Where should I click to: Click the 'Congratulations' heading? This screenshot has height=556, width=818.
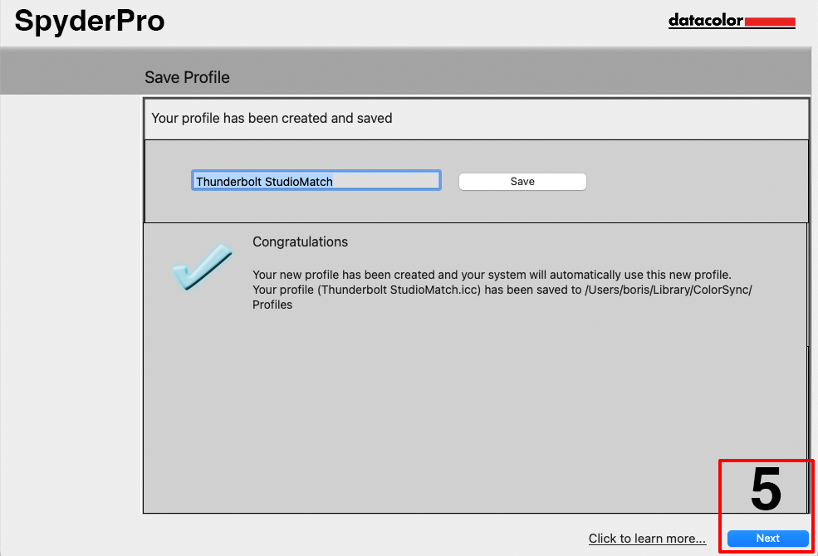(x=300, y=241)
